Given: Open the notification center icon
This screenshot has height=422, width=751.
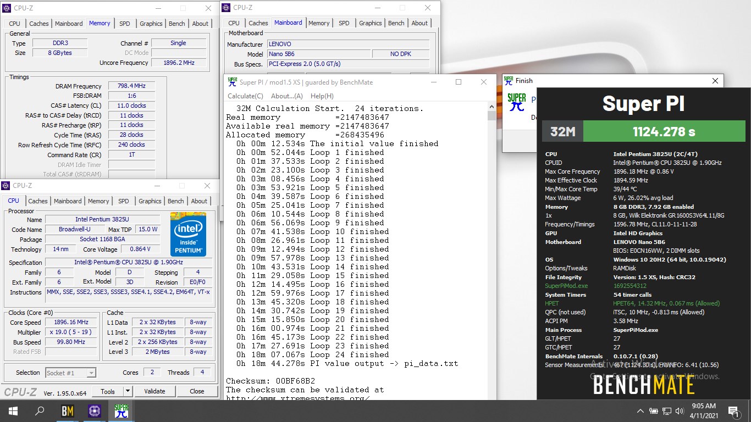Looking at the screenshot, I should (733, 411).
